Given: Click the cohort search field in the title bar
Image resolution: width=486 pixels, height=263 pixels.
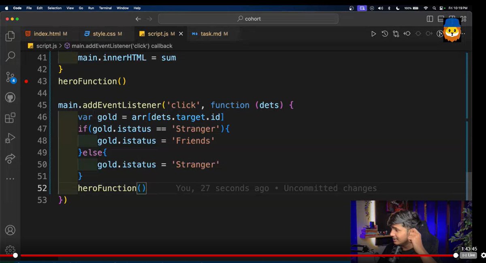Looking at the screenshot, I should coord(248,19).
